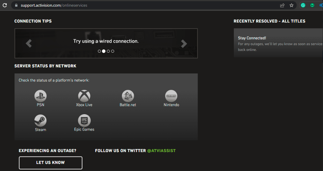Open Epic Games network status icon

pyautogui.click(x=84, y=121)
